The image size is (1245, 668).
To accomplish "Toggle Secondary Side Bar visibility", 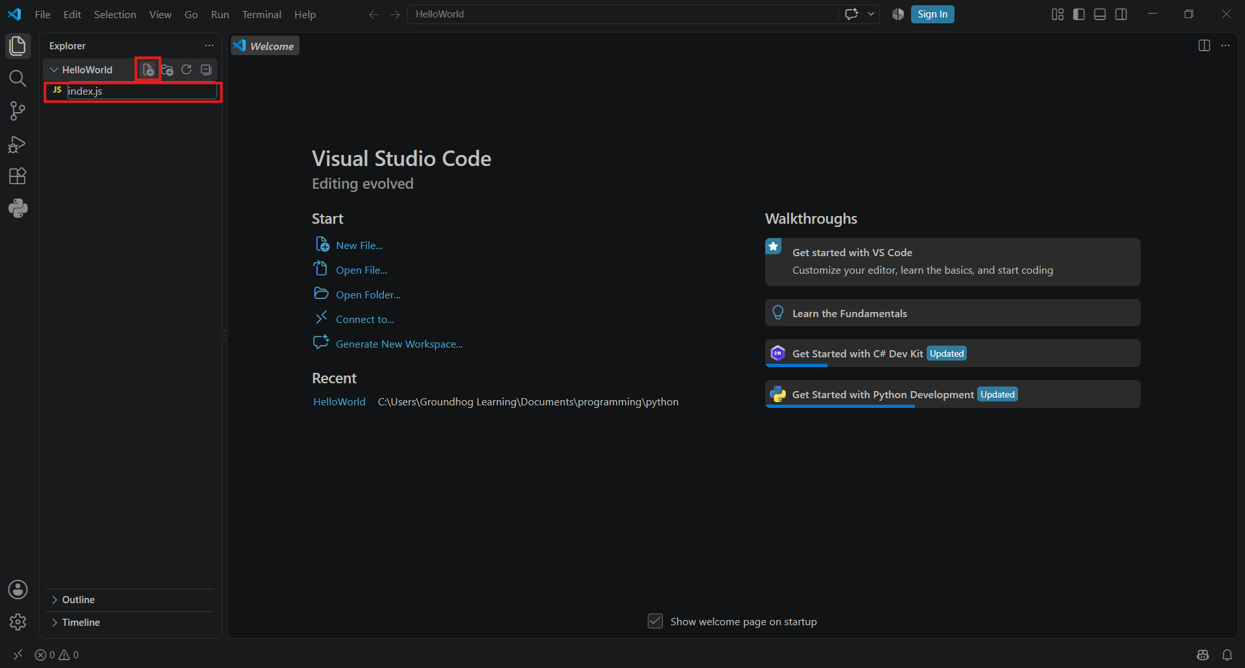I will pyautogui.click(x=1121, y=14).
